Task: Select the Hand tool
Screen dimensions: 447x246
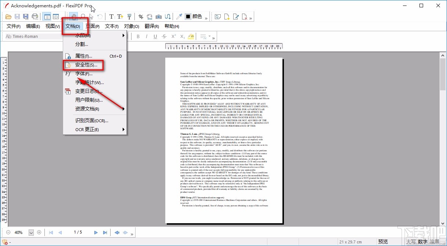Action: pyautogui.click(x=74, y=17)
